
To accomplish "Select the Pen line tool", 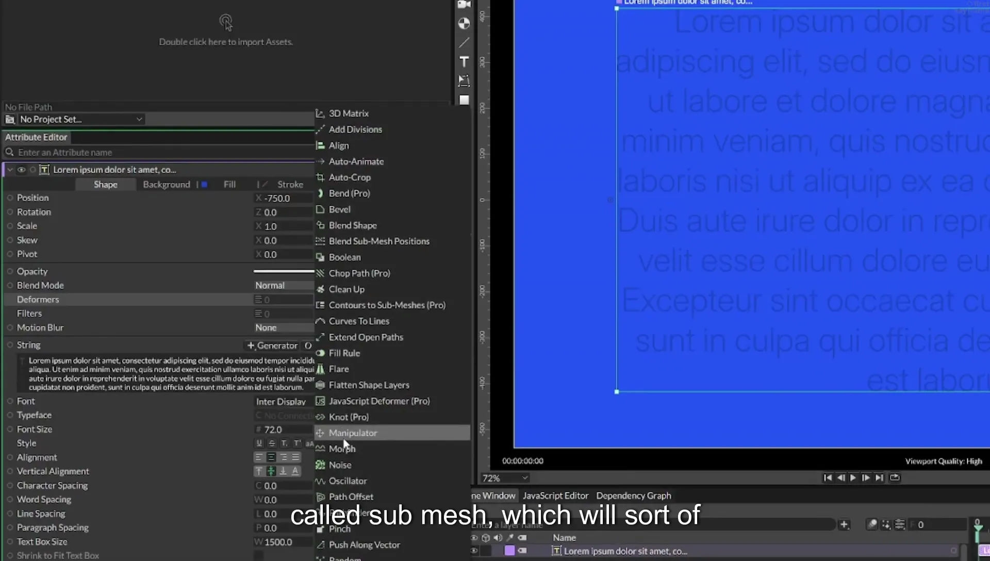I will coord(464,43).
